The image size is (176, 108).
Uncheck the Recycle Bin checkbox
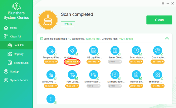[140, 78]
